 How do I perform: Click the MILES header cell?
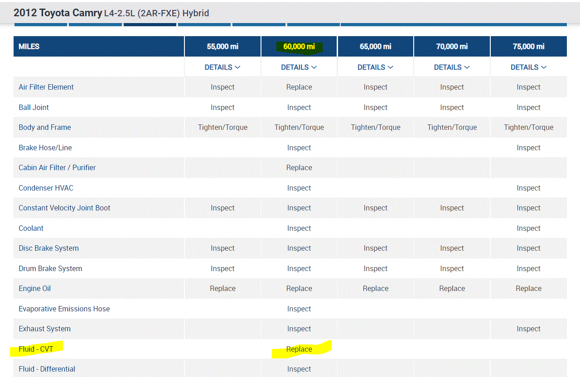coord(99,46)
